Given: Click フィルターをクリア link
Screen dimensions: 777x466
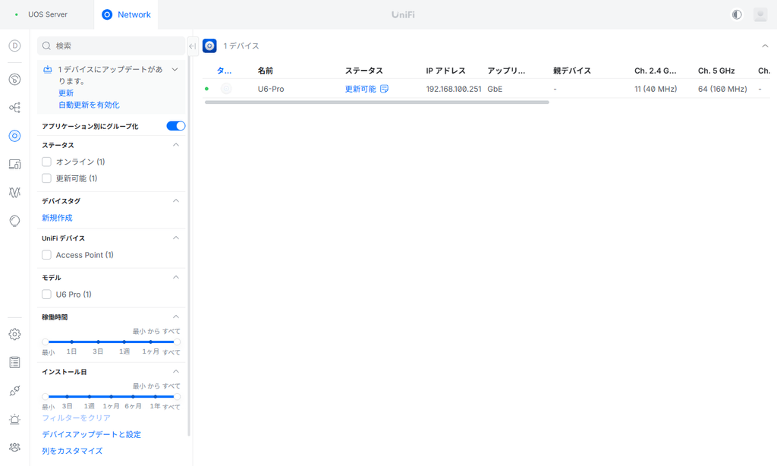Looking at the screenshot, I should pyautogui.click(x=77, y=418).
